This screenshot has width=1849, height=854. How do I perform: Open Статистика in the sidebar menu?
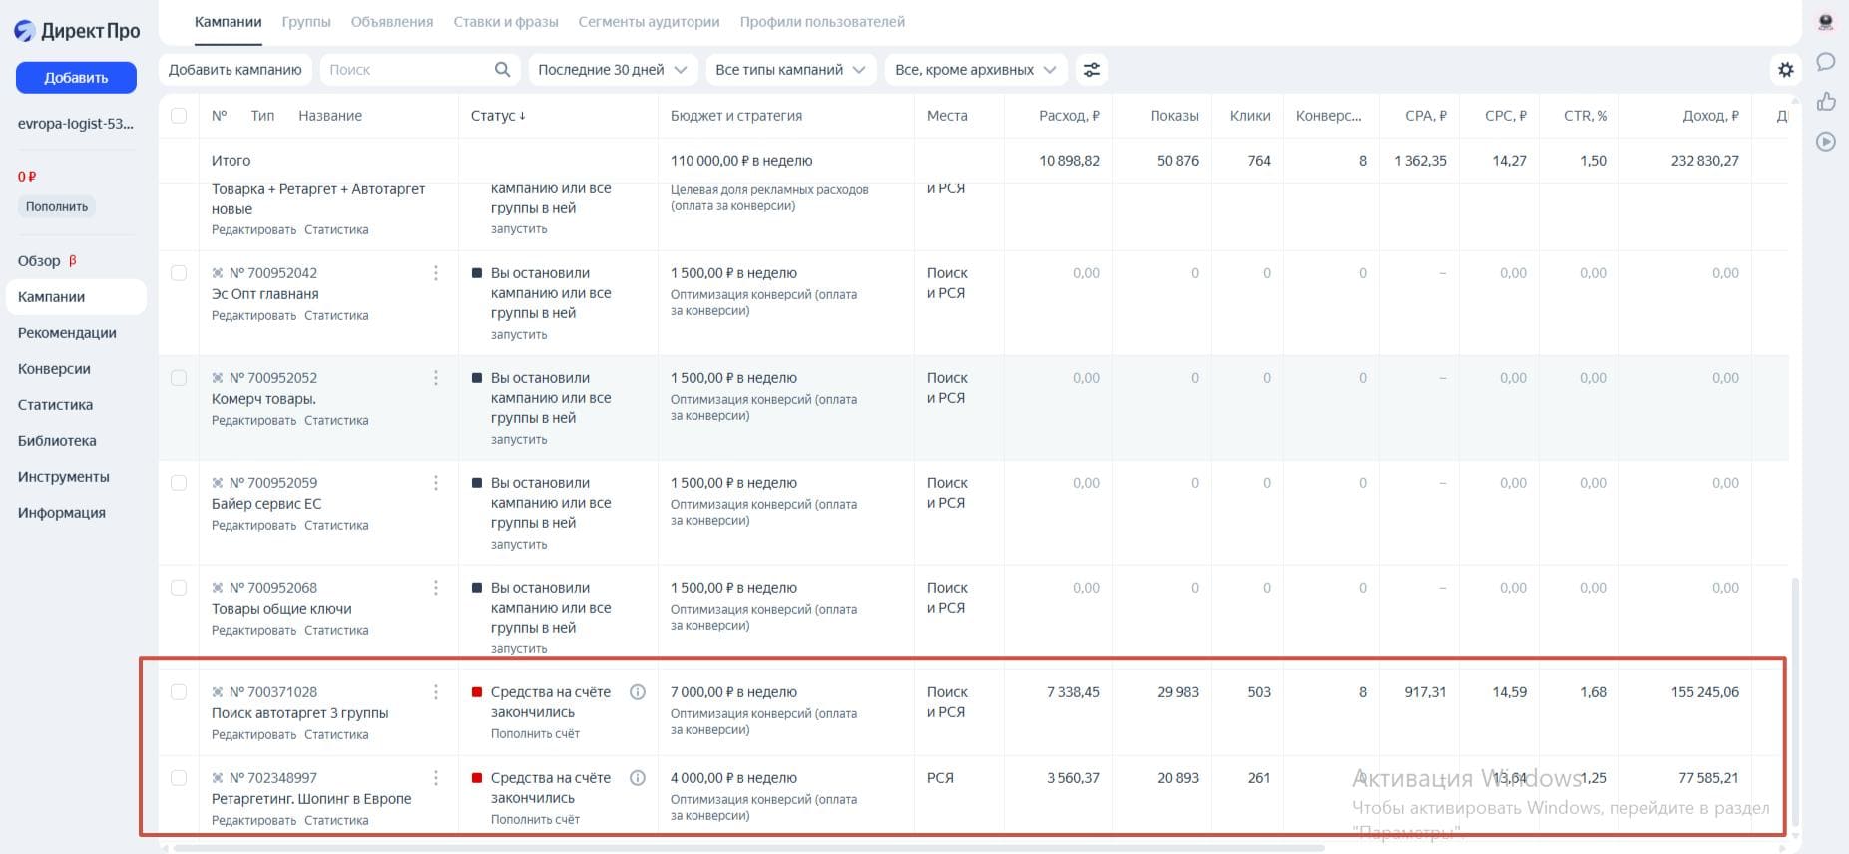coord(55,405)
